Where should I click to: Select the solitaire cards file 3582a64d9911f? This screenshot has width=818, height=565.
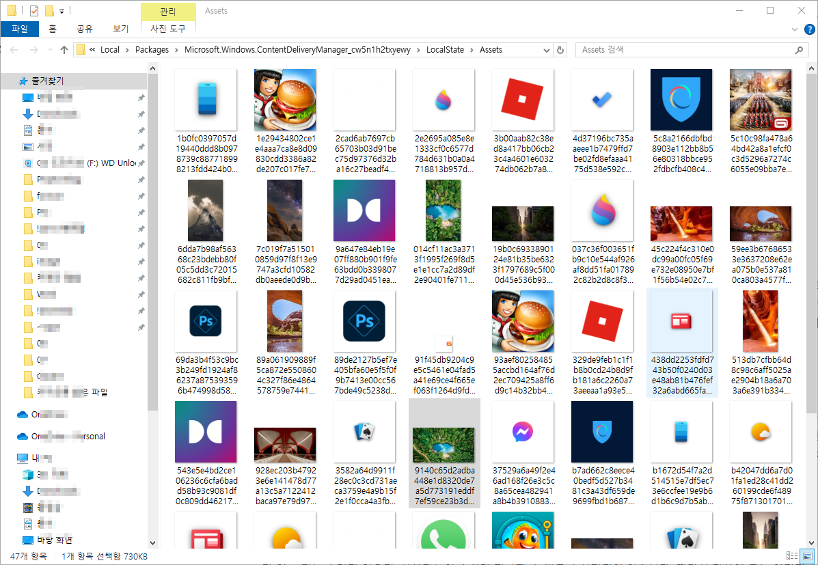point(365,454)
